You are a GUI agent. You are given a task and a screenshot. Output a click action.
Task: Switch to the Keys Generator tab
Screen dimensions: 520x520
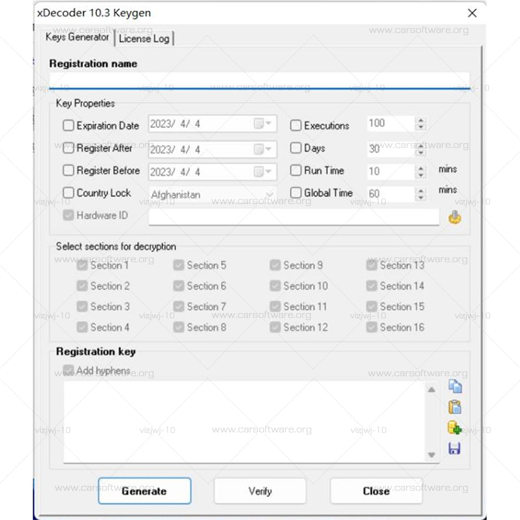pyautogui.click(x=77, y=37)
